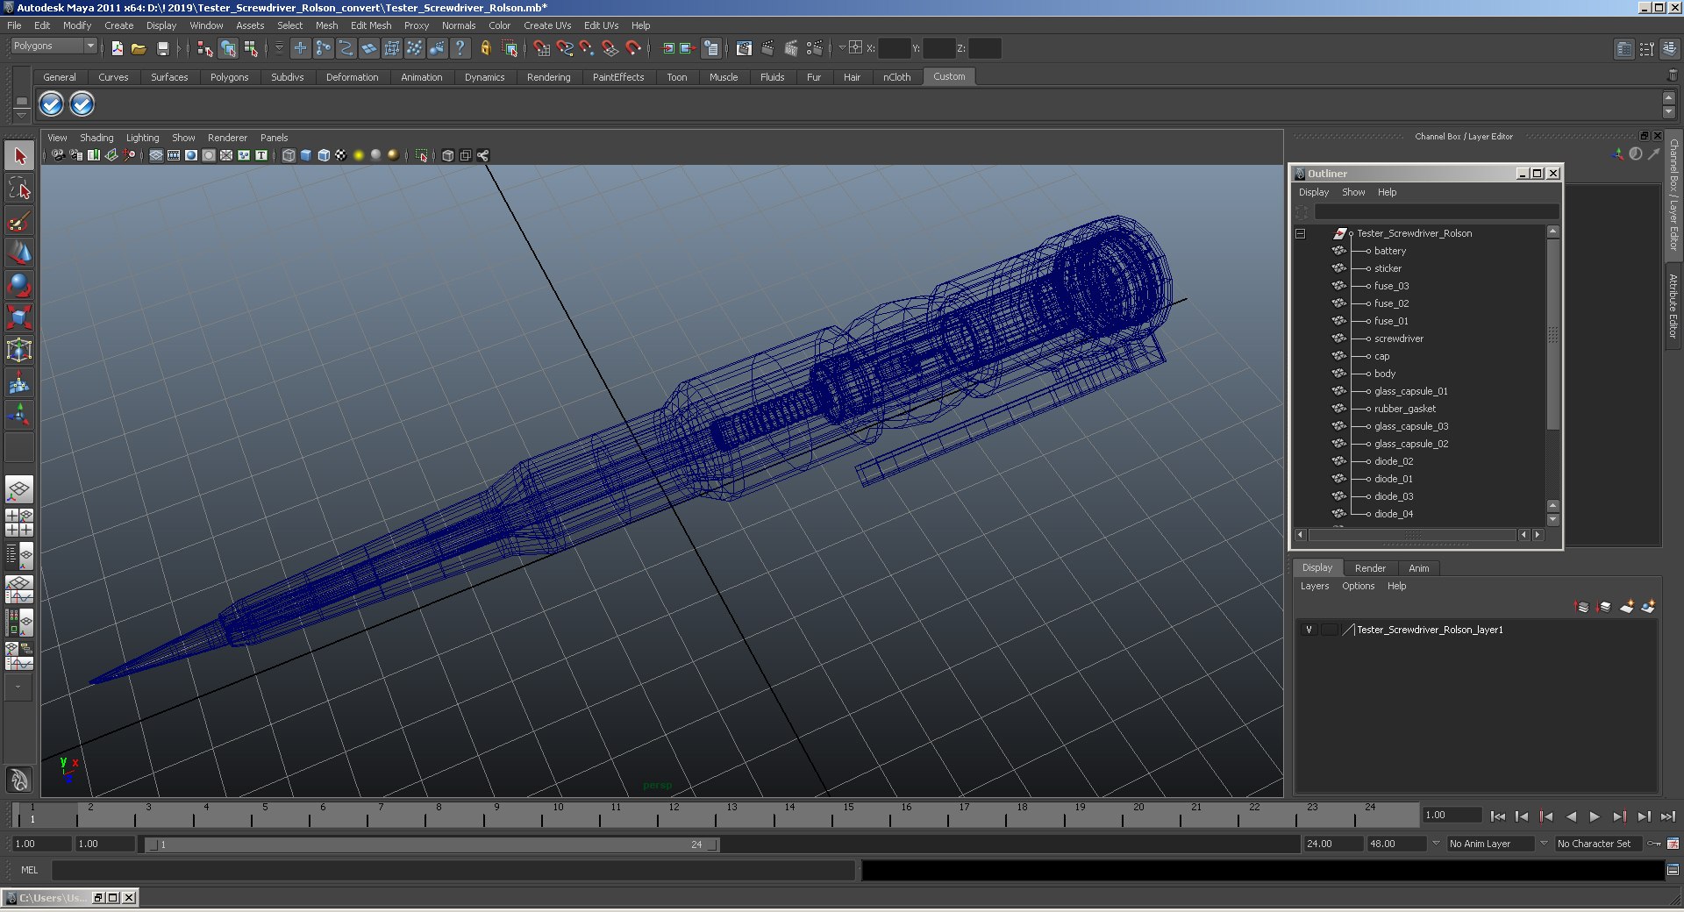
Task: Select the glass_capsule_01 node in Outliner
Action: pyautogui.click(x=1411, y=391)
